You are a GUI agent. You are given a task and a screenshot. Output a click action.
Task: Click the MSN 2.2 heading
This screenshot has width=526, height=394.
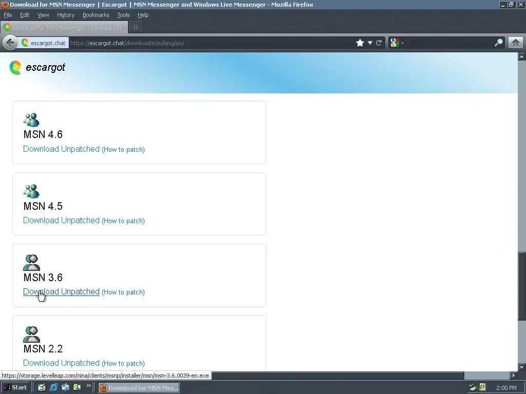click(x=43, y=349)
